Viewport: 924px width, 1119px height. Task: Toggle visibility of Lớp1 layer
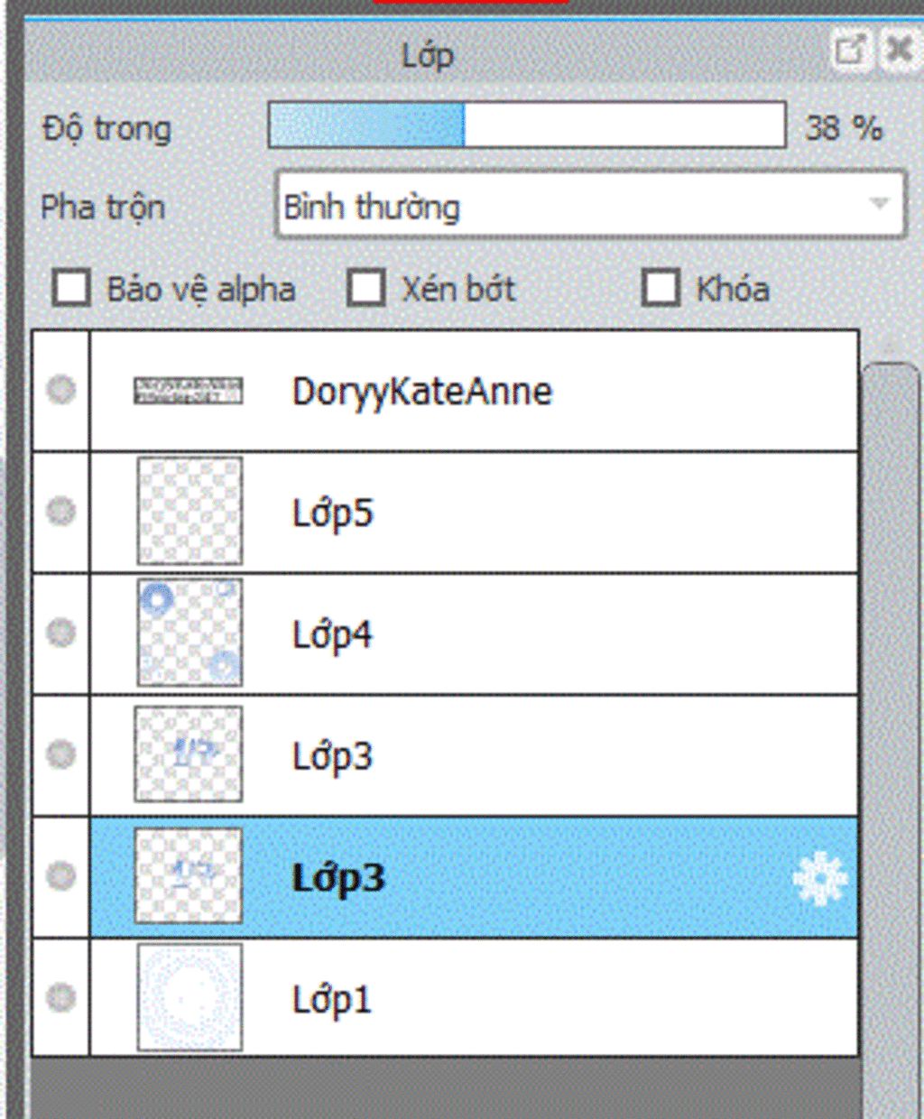click(x=61, y=997)
